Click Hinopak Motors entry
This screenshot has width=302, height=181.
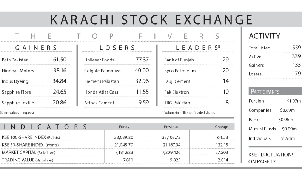pos(18,71)
